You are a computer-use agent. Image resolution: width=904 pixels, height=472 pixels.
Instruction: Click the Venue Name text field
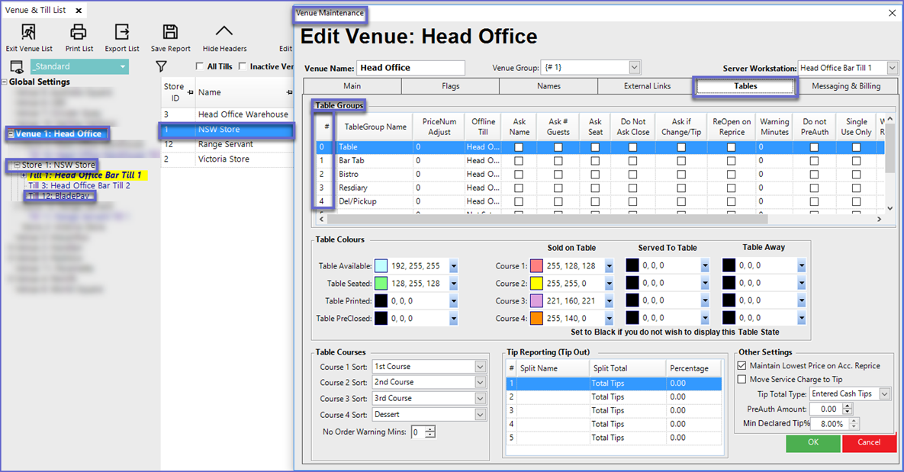(410, 68)
